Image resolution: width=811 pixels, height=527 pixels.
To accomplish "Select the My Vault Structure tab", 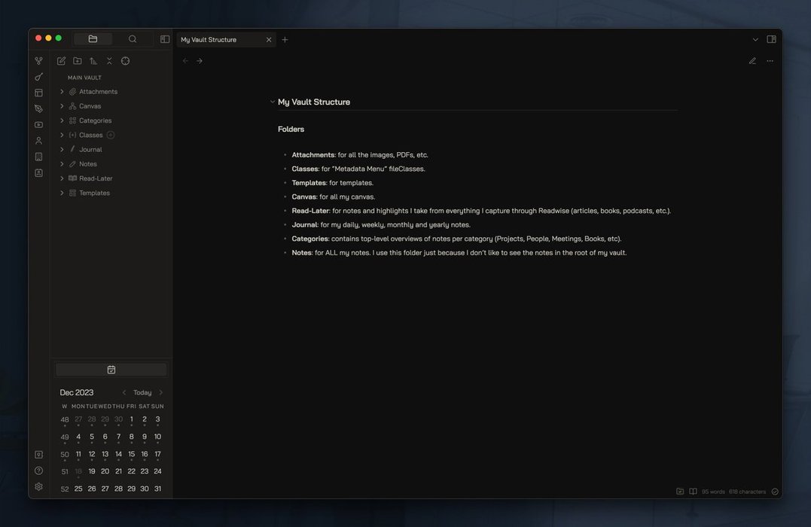I will point(218,39).
